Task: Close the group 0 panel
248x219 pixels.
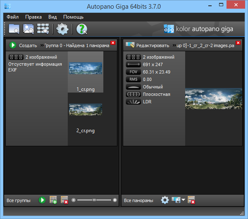Action: pyautogui.click(x=113, y=43)
